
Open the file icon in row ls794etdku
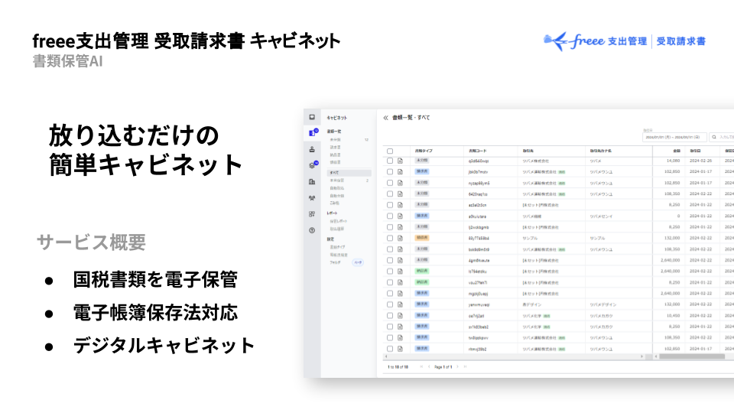400,272
